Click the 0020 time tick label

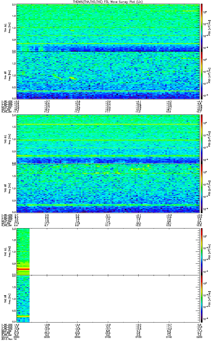pyautogui.click(x=47, y=337)
